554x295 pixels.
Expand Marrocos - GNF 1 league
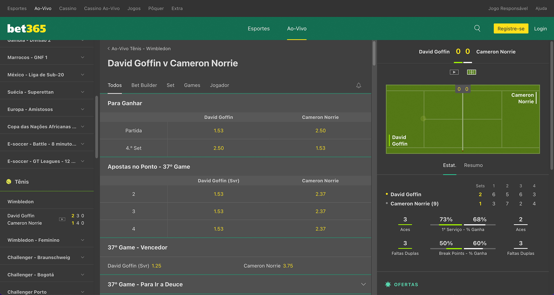[x=47, y=57]
